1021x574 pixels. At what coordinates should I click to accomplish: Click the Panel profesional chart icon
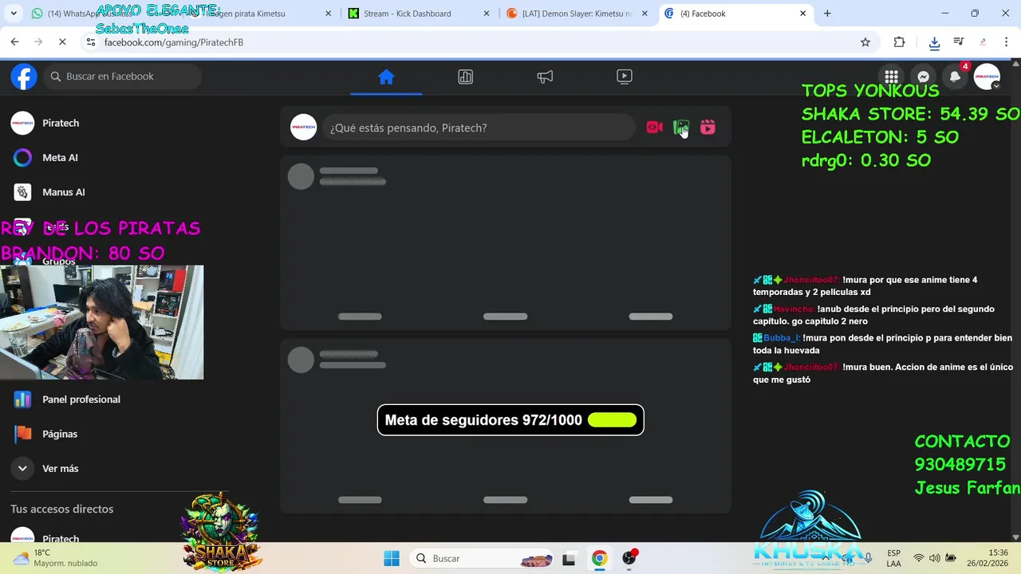[x=22, y=399]
